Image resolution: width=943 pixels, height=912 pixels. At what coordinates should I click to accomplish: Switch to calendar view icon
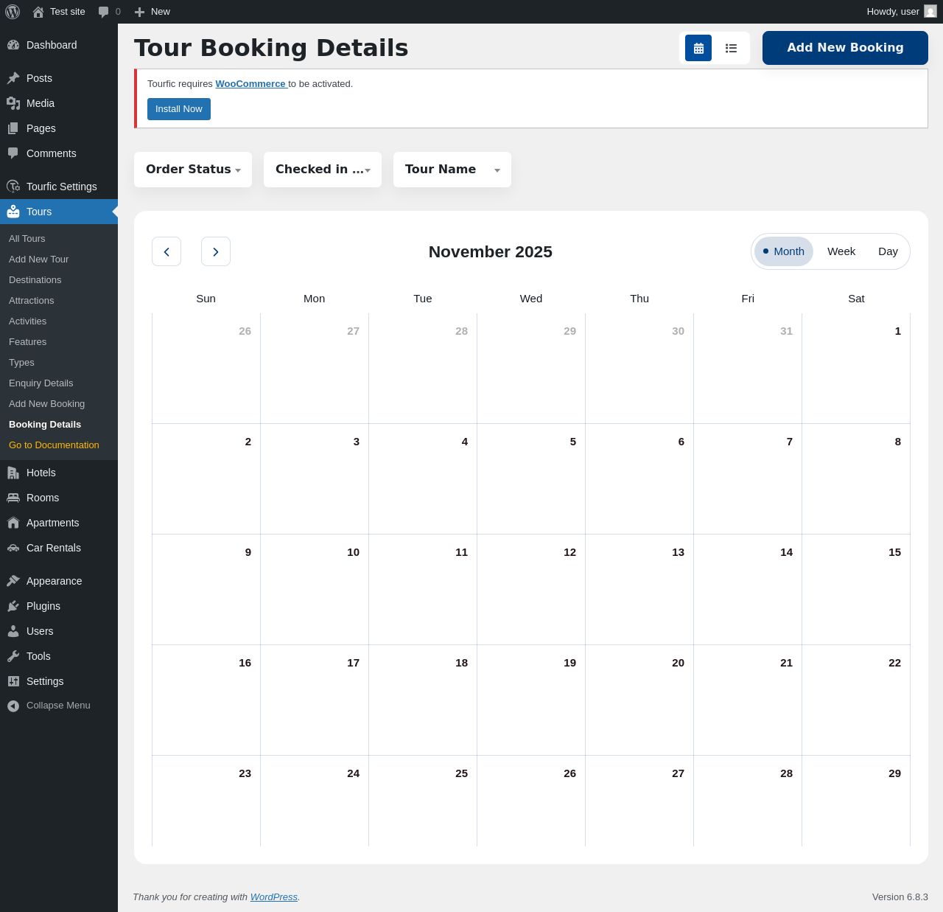coord(698,48)
